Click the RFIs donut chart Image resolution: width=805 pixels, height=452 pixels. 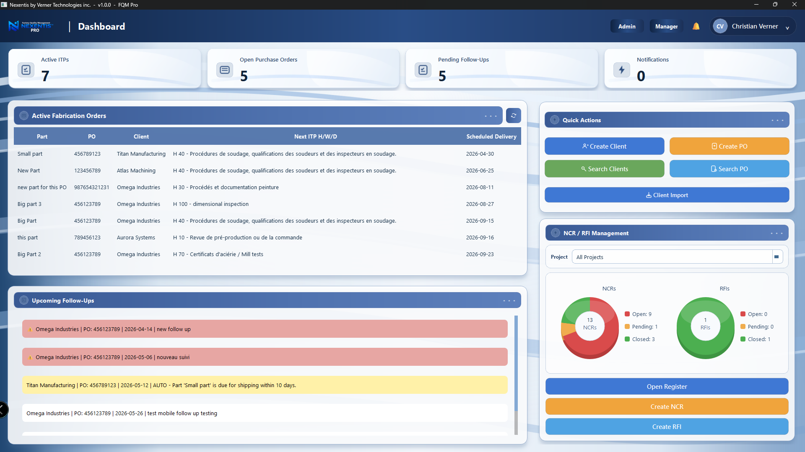click(706, 328)
